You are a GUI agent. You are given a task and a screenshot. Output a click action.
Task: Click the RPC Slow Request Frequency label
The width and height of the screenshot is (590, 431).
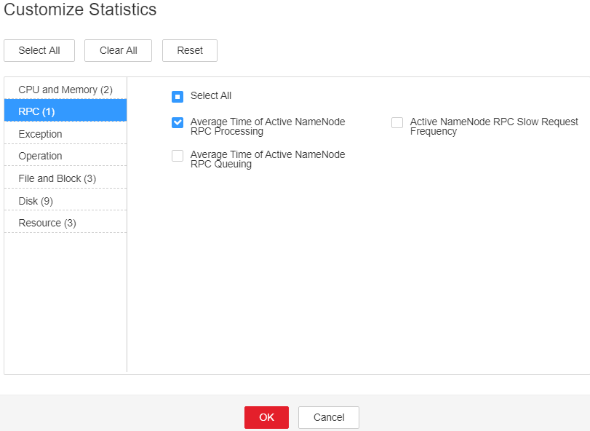click(494, 127)
